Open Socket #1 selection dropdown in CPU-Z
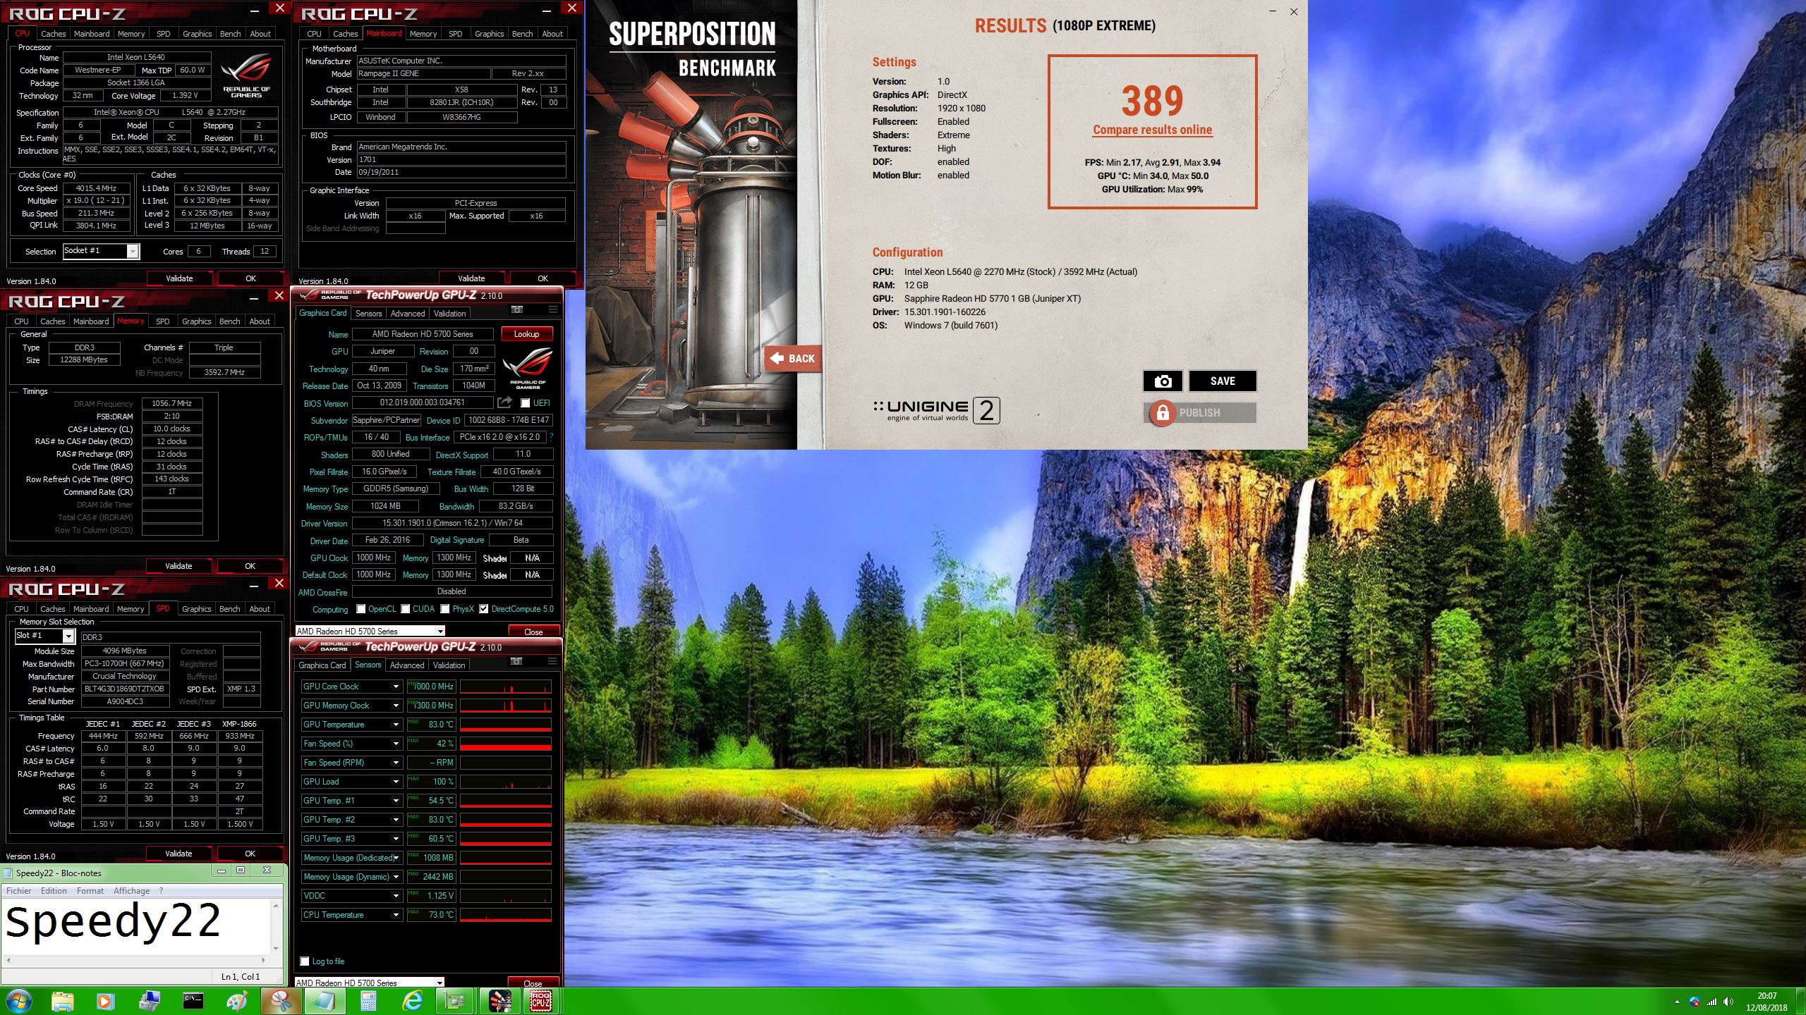This screenshot has height=1015, width=1806. click(x=133, y=251)
